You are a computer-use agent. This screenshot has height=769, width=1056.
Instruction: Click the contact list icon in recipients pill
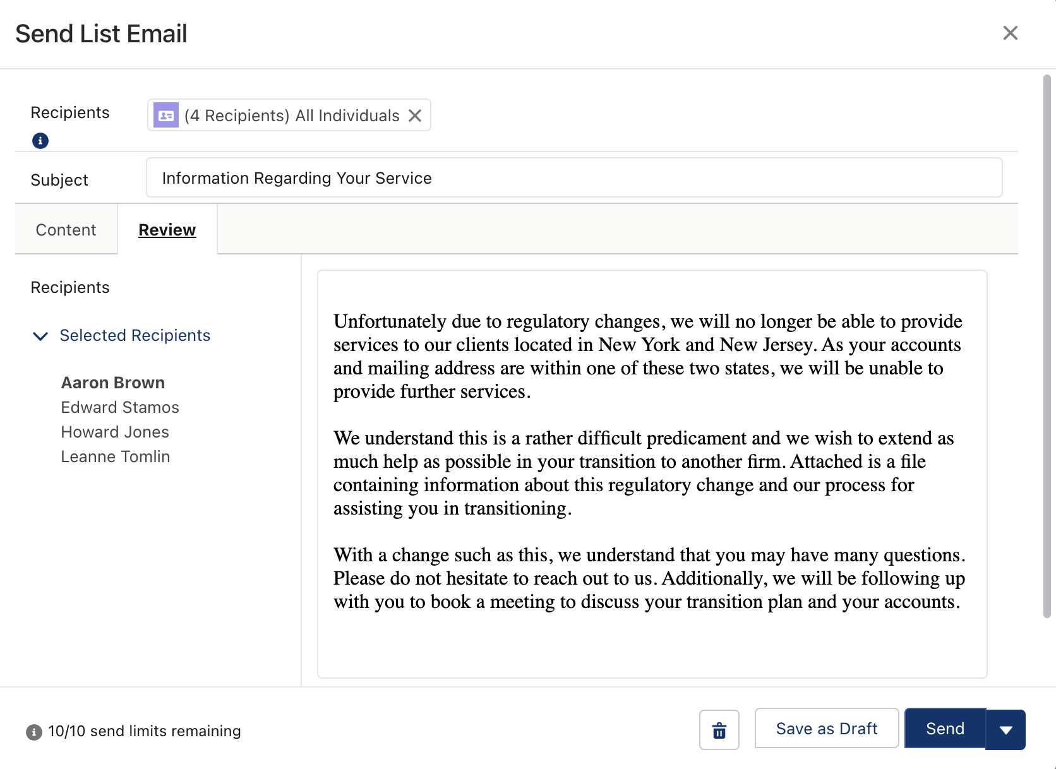[166, 116]
